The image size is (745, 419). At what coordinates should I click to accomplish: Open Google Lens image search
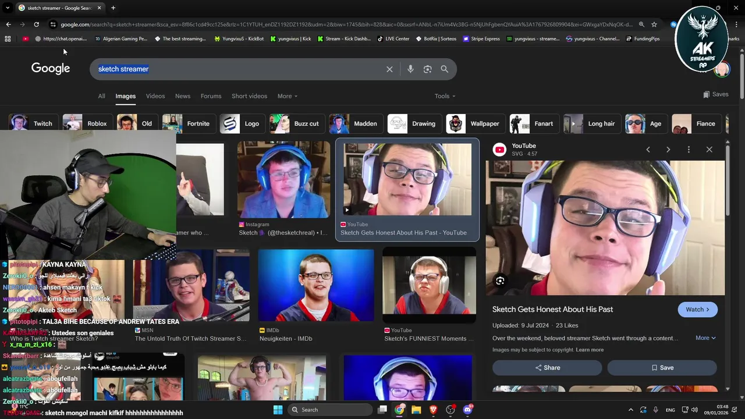coord(428,69)
